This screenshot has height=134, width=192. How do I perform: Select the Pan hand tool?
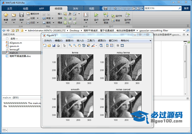[x=79, y=46]
